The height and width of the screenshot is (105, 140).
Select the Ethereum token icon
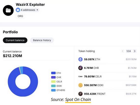point(80,59)
